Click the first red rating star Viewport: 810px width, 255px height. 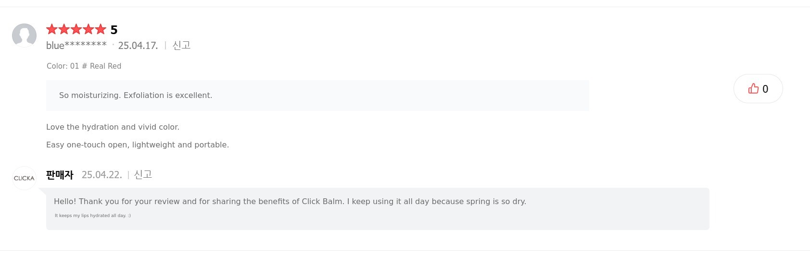coord(52,29)
